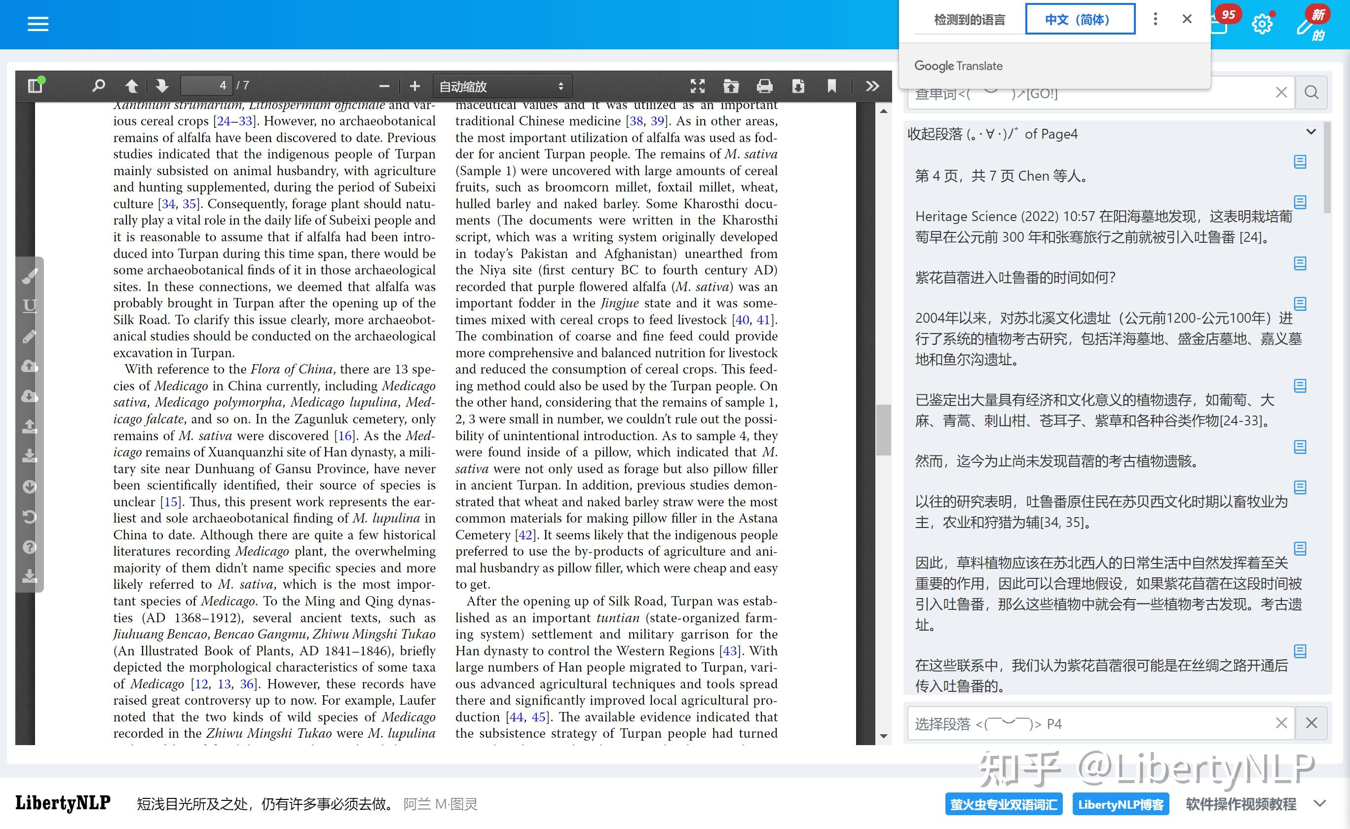Viewport: 1350px width, 829px height.
Task: Go to the previous PDF page
Action: [132, 86]
